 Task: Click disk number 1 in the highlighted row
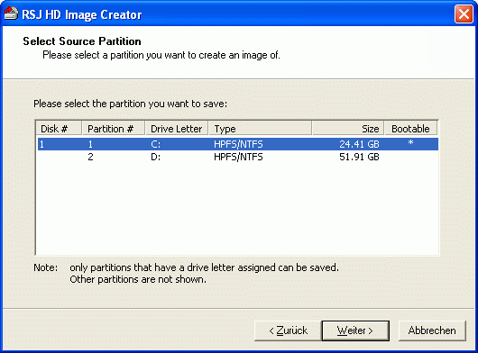tap(41, 144)
